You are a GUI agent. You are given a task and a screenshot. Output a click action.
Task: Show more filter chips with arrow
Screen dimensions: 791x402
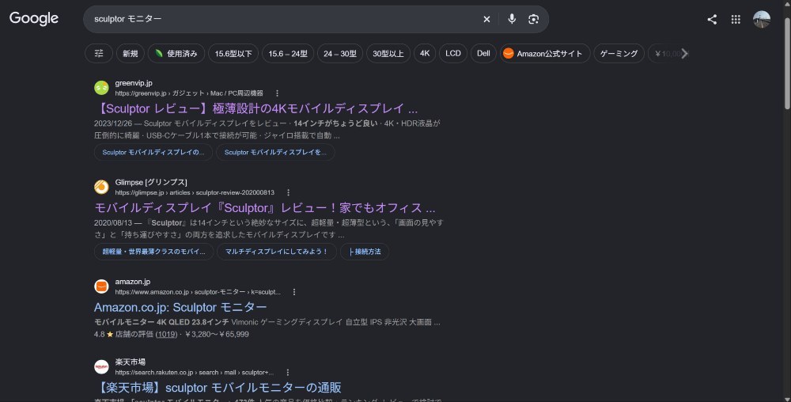click(x=684, y=54)
